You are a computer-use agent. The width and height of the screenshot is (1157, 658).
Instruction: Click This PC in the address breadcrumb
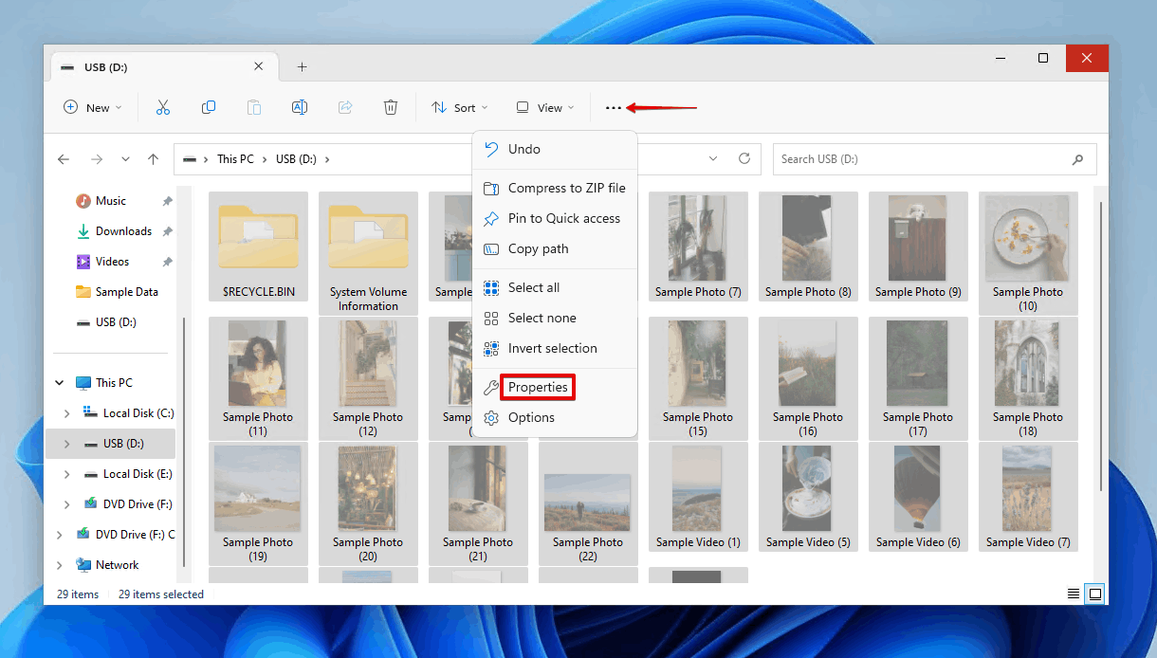(235, 159)
